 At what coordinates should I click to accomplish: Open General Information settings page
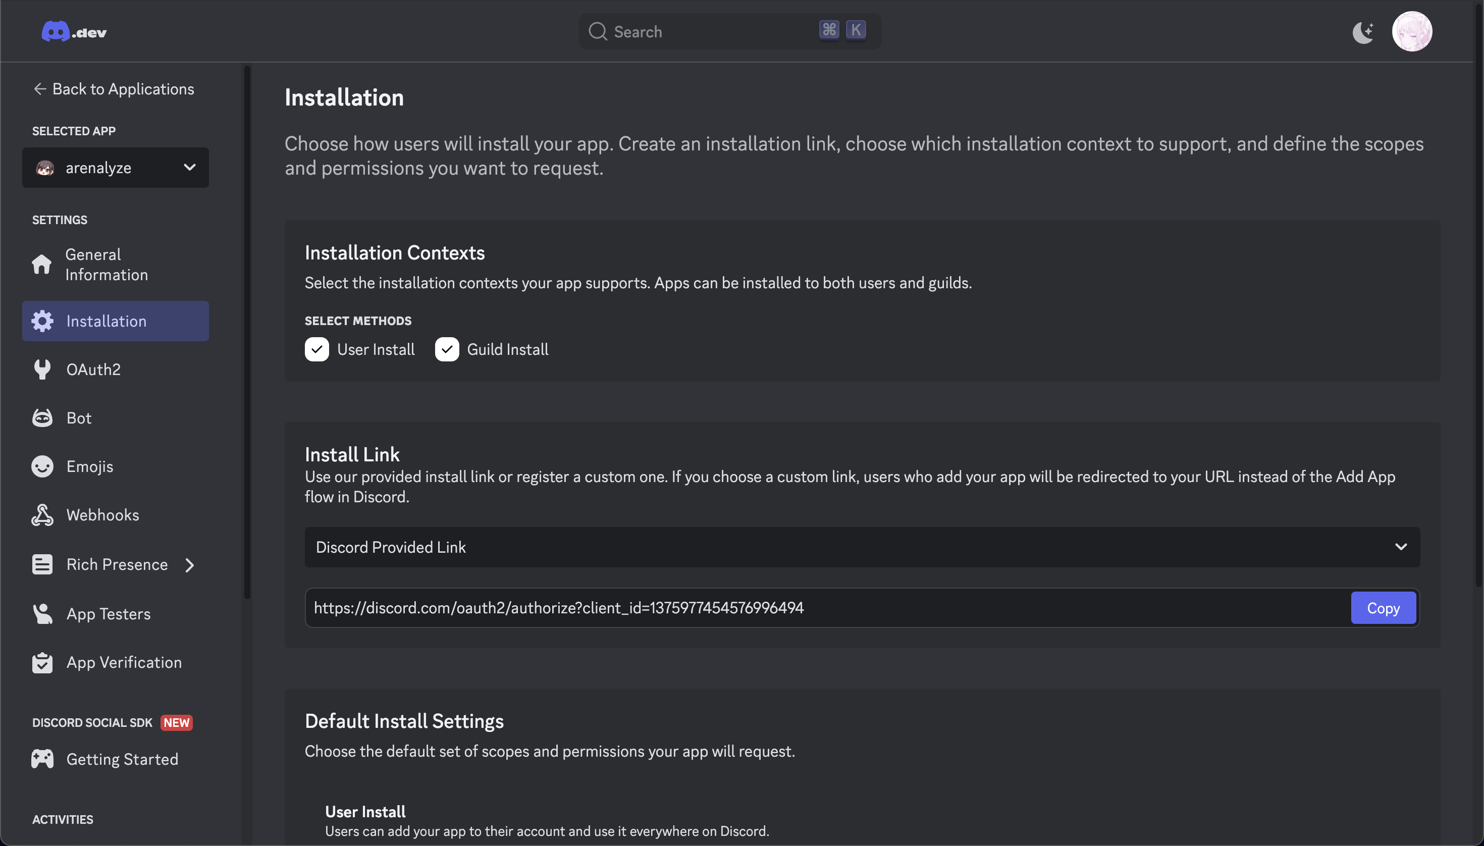click(x=107, y=265)
